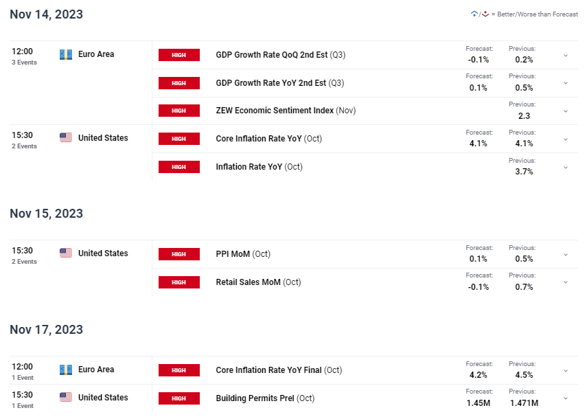
Task: Click the red worse-than-forecast legend icon
Action: pyautogui.click(x=485, y=14)
